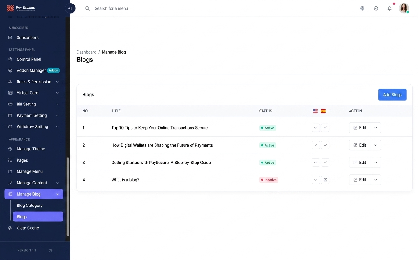This screenshot has width=418, height=260.
Task: Open Blog Category in the sidebar
Action: coord(30,206)
